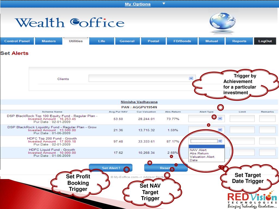Click the Abs.Return column header
The image size is (279, 209).
[173, 112]
